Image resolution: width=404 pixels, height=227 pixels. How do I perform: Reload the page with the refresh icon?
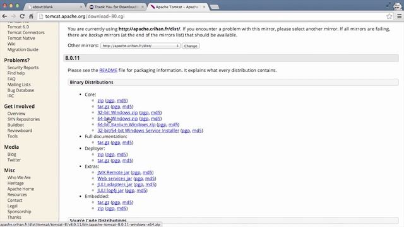(x=22, y=16)
